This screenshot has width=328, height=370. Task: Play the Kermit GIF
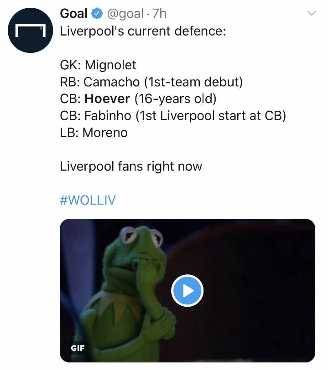(187, 291)
